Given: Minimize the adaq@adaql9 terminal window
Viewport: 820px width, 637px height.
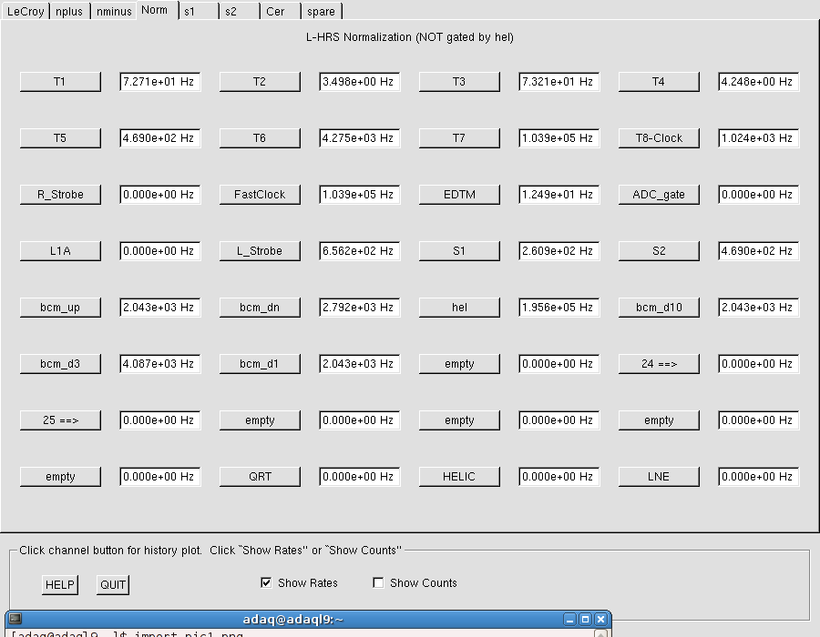Looking at the screenshot, I should (570, 620).
